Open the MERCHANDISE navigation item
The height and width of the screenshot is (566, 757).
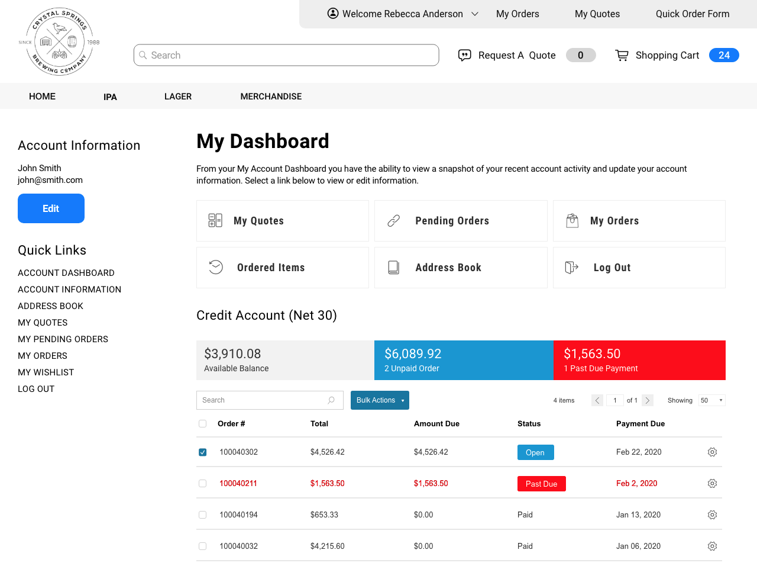tap(271, 97)
